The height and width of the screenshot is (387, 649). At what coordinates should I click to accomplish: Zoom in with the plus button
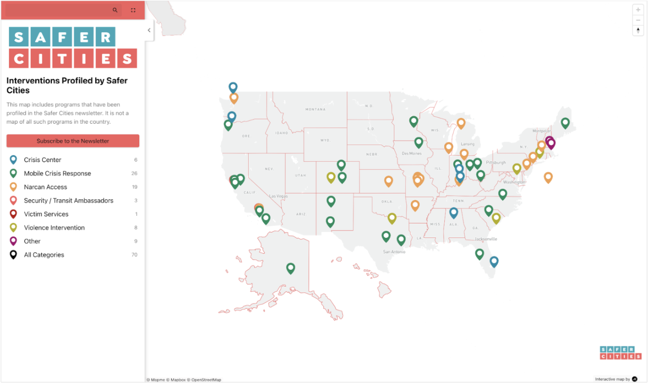click(638, 10)
